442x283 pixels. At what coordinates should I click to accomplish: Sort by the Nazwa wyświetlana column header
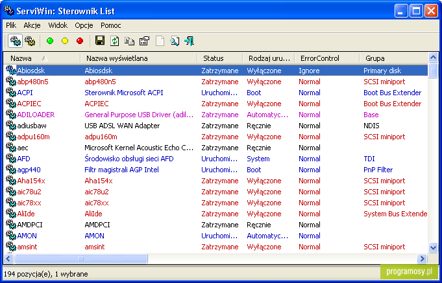(139, 58)
